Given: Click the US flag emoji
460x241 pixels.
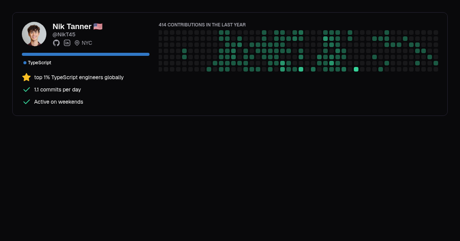Looking at the screenshot, I should (x=98, y=26).
